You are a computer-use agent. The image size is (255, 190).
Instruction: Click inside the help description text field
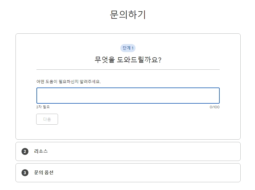pyautogui.click(x=127, y=95)
